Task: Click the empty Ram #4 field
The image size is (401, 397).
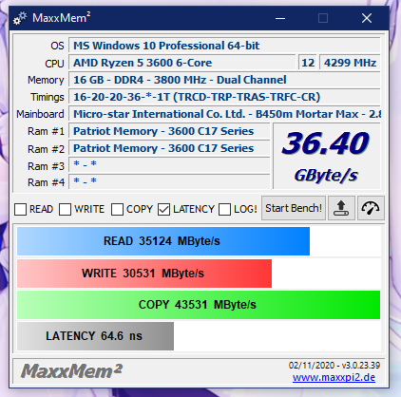Action: pos(169,181)
